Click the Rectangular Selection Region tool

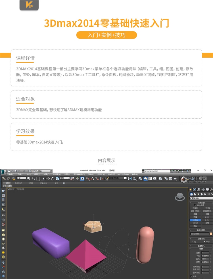tap(38, 179)
